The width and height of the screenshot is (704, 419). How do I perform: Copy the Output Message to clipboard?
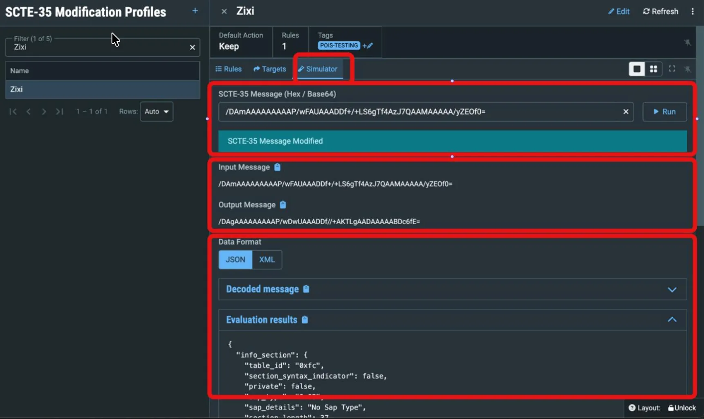tap(283, 205)
